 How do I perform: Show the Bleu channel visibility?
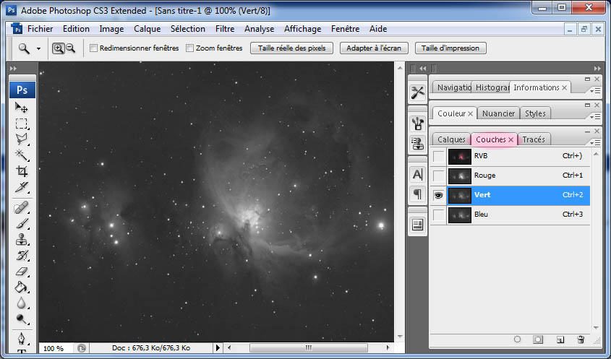point(439,215)
